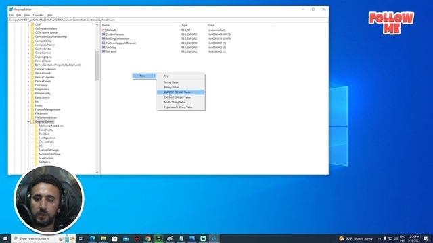This screenshot has width=433, height=243.
Task: Choose String Value from New submenu
Action: (x=181, y=82)
